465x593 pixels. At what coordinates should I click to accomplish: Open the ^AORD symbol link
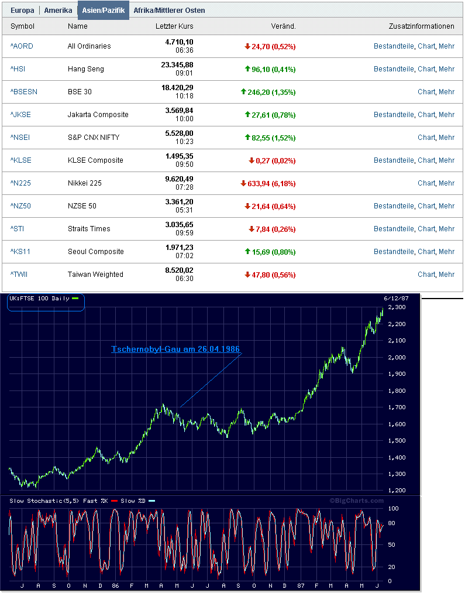pos(22,46)
